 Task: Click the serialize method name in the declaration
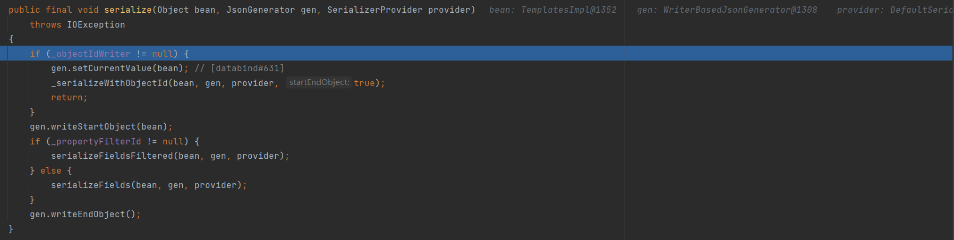pos(127,10)
